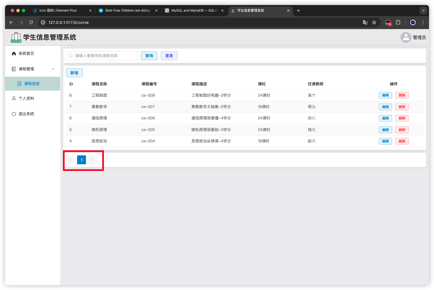Viewport: 434px width, 290px height.
Task: Click the 管理员 username label
Action: coord(419,37)
